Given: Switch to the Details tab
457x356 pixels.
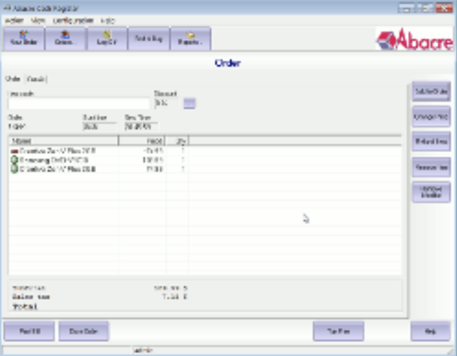Looking at the screenshot, I should [36, 79].
